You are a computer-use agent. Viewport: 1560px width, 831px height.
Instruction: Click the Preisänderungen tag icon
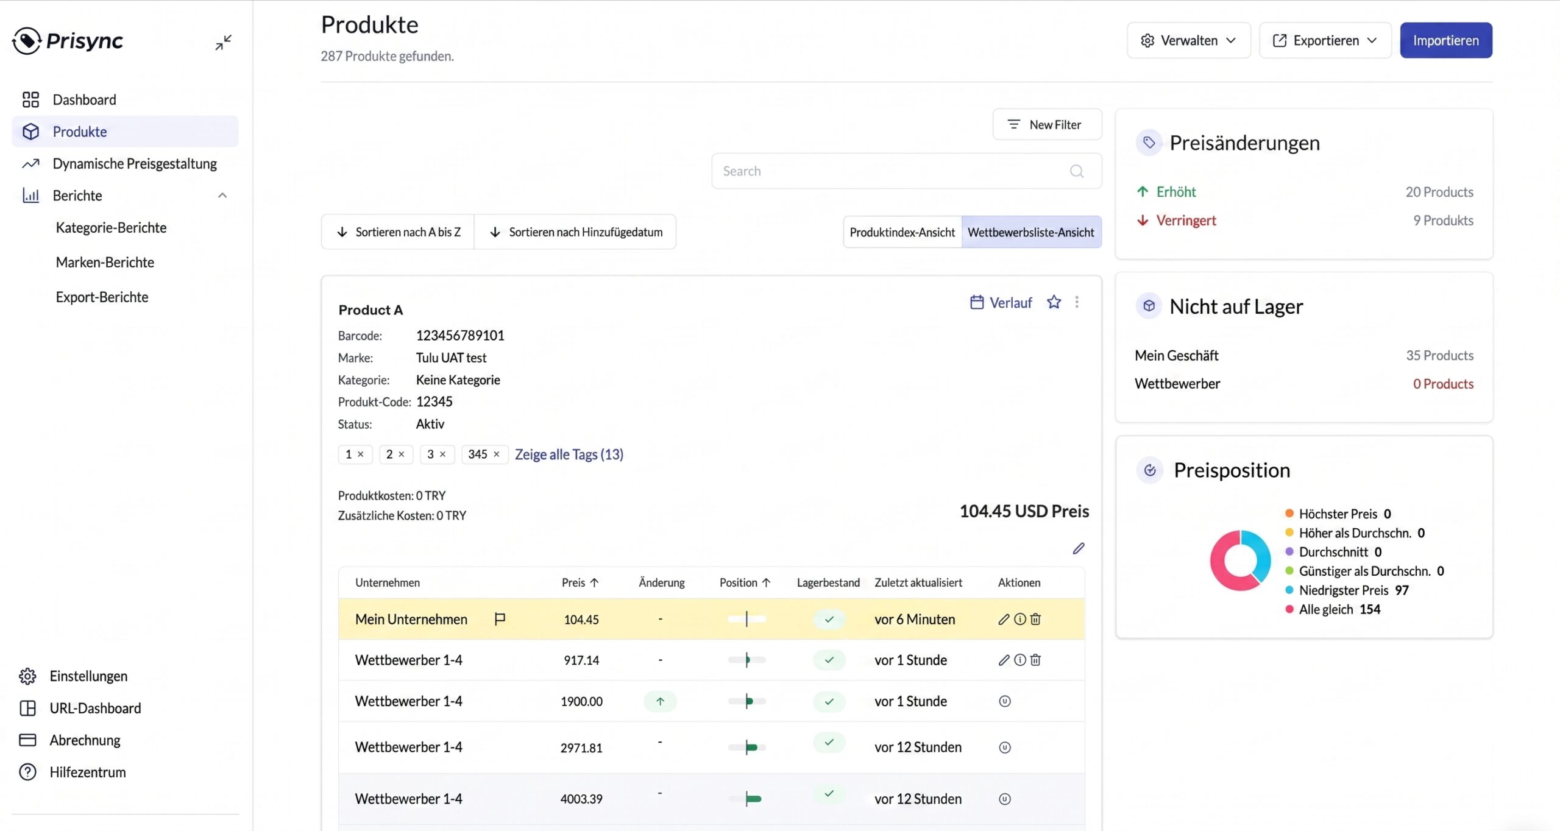click(1149, 143)
